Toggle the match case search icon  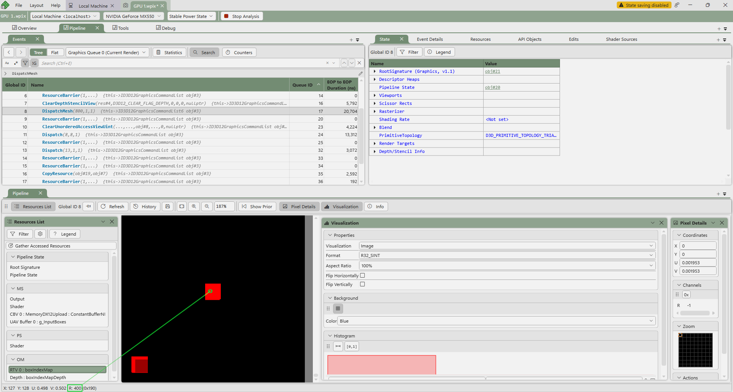7,63
